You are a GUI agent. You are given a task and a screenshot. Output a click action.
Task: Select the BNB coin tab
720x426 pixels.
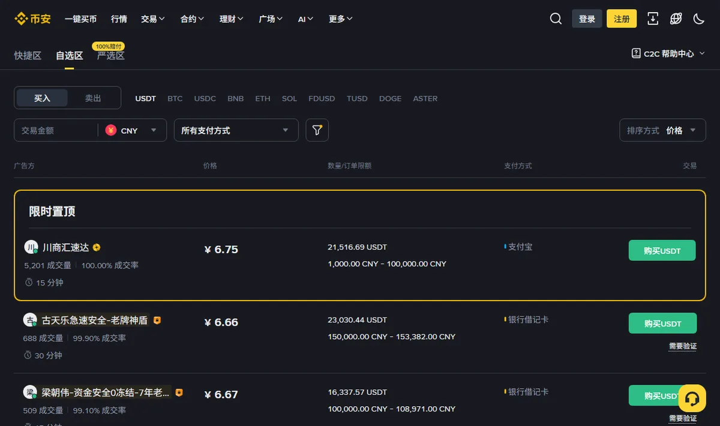click(235, 98)
